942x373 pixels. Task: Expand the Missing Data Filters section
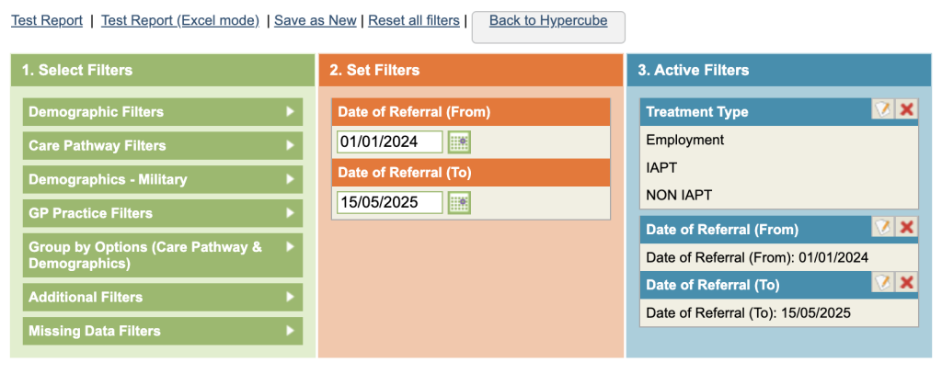[162, 331]
